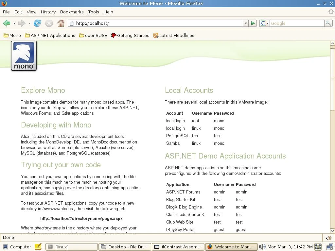Click the page icon in the address bar
The image size is (335, 251).
[72, 23]
